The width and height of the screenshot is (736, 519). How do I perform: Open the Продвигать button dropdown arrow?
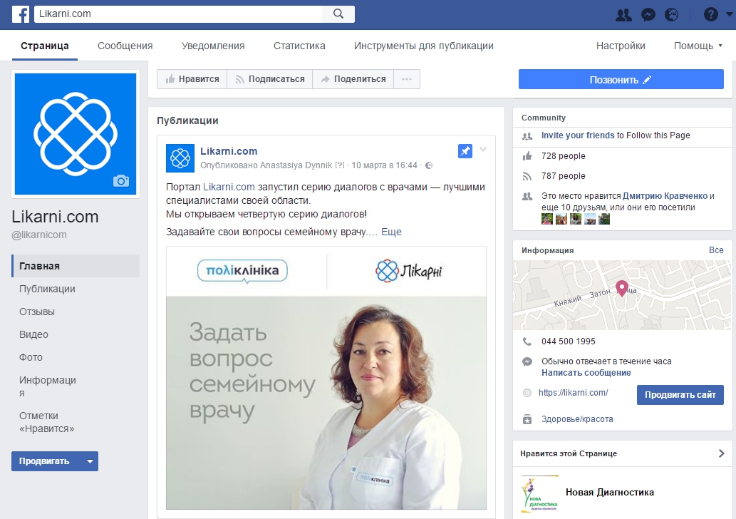[90, 461]
